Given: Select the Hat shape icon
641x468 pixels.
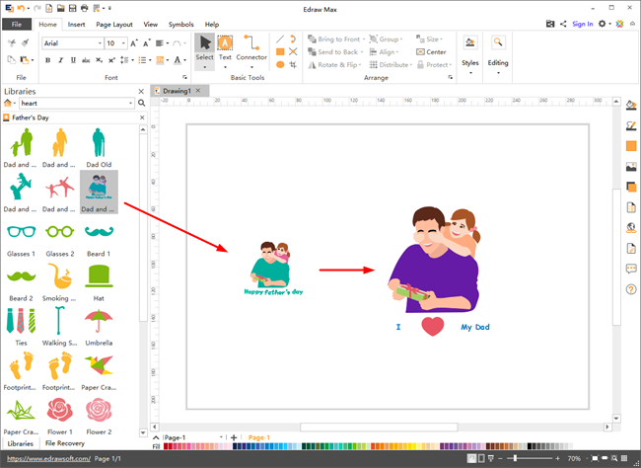Looking at the screenshot, I should (x=98, y=278).
